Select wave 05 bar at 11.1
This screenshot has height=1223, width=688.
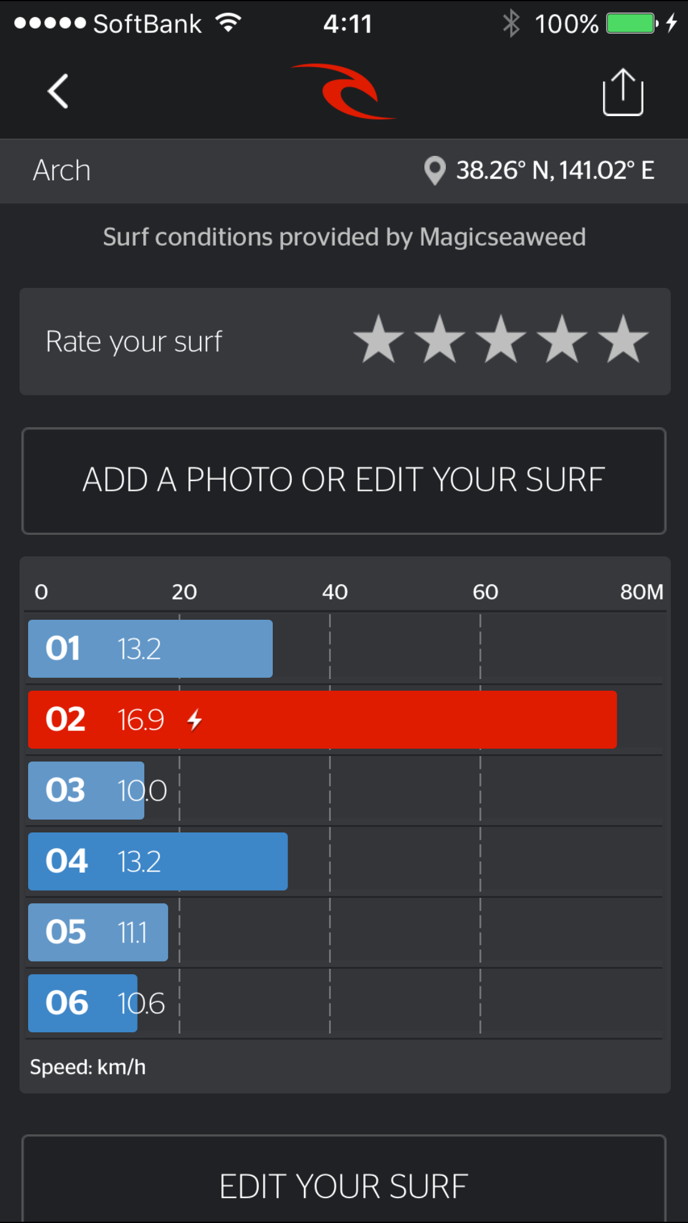click(x=98, y=932)
